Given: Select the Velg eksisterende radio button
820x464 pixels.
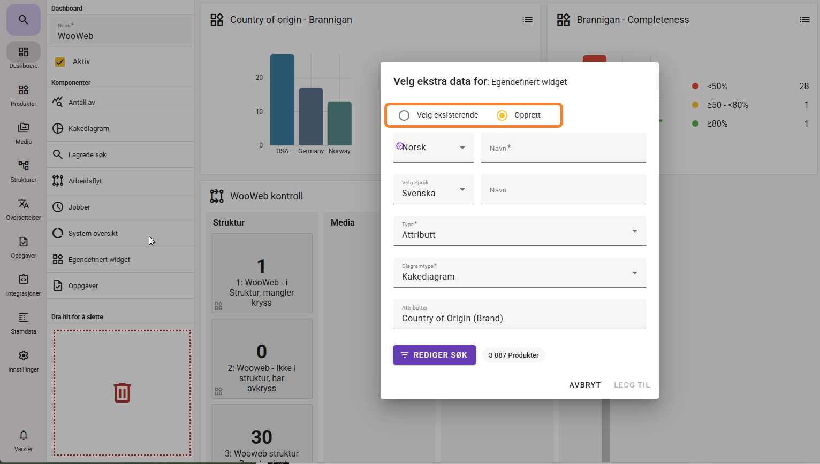Looking at the screenshot, I should point(404,115).
